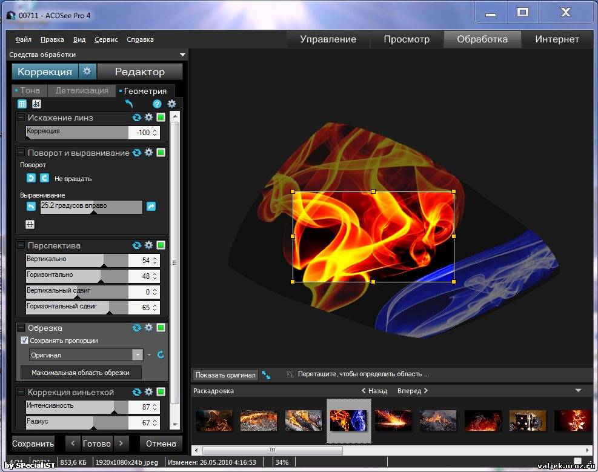
Task: Open the Оригинал proportions dropdown
Action: click(x=138, y=355)
